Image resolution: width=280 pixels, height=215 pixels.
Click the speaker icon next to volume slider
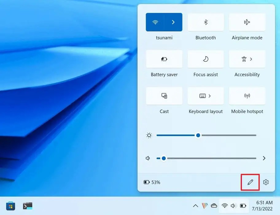(148, 158)
